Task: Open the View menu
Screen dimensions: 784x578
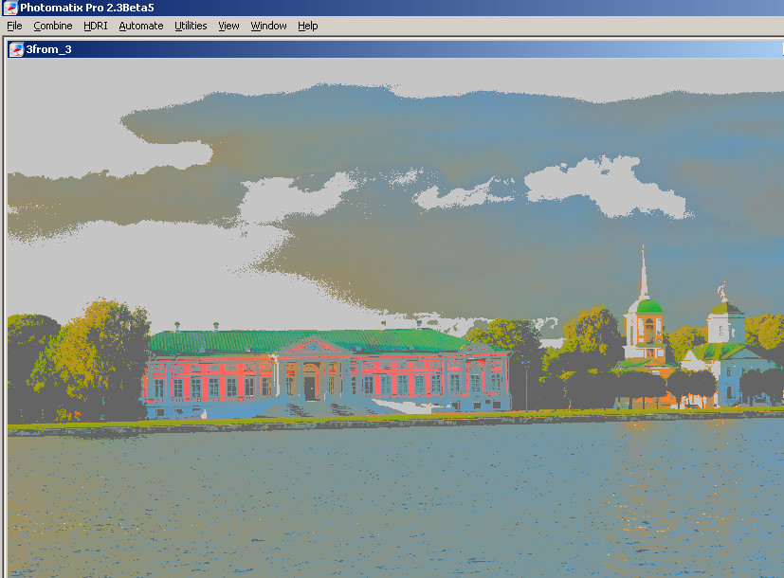Action: coord(228,26)
